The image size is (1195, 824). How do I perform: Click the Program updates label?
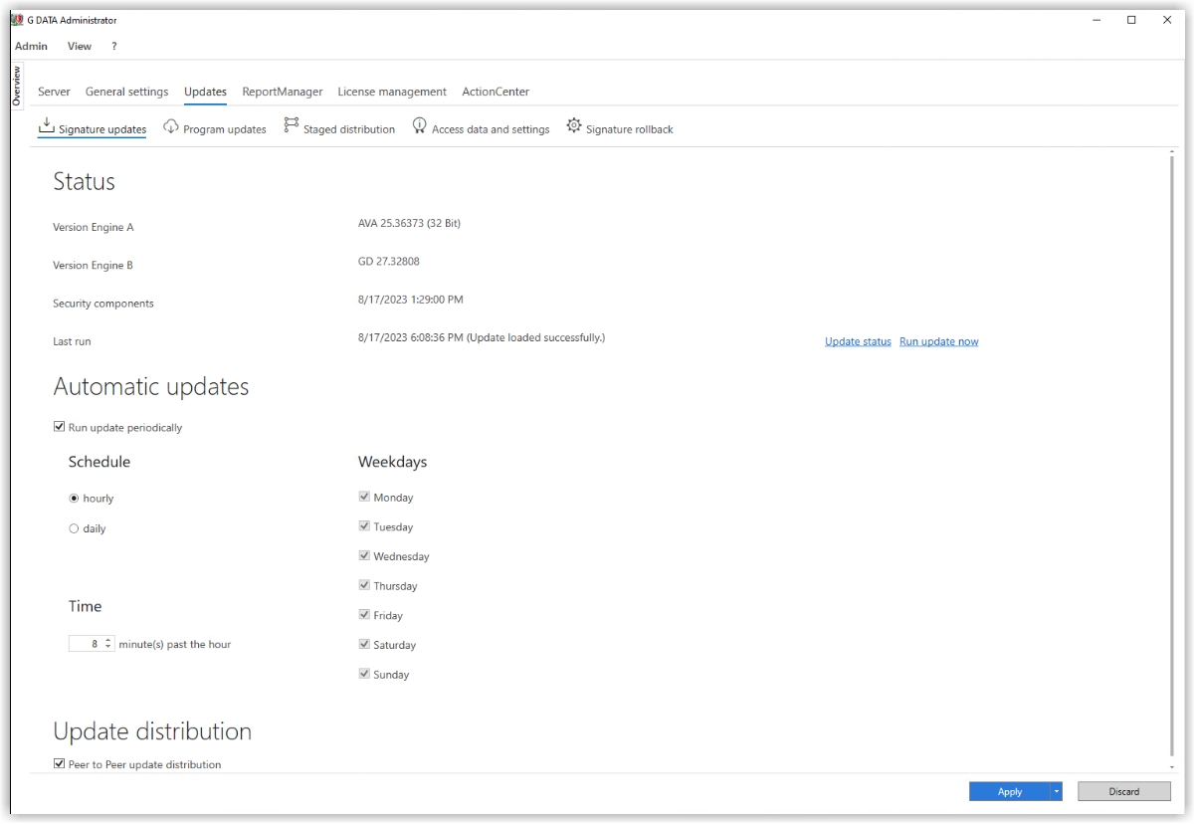(x=225, y=129)
